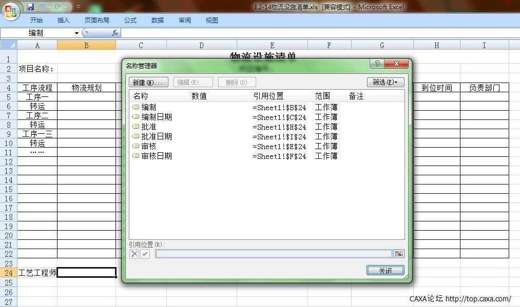Open the 数据 ribbon tab
The width and height of the screenshot is (520, 307).
[158, 20]
